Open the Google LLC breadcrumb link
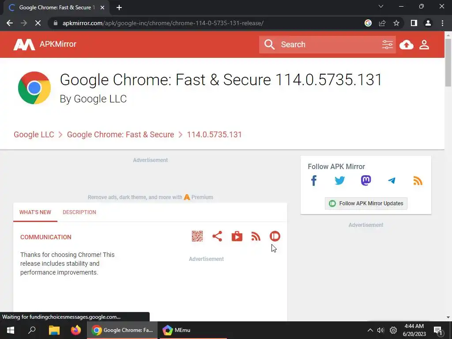452x339 pixels. 34,135
